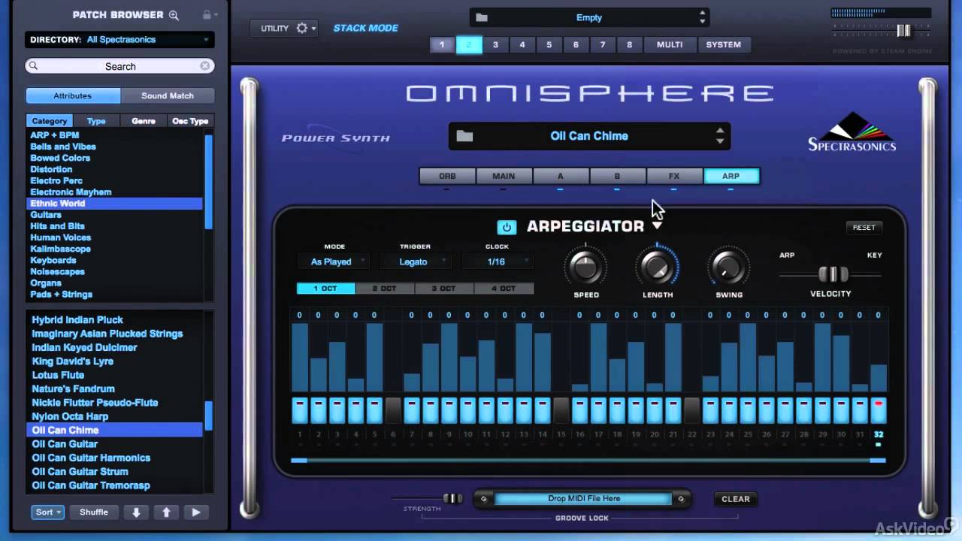
Task: Open the Clock 1/16 dropdown
Action: coord(497,261)
